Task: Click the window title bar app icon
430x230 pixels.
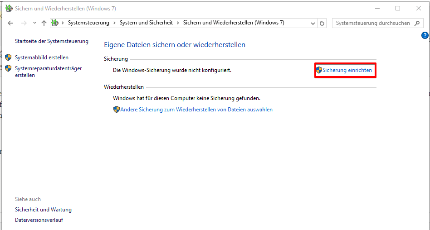Action: tap(9, 8)
